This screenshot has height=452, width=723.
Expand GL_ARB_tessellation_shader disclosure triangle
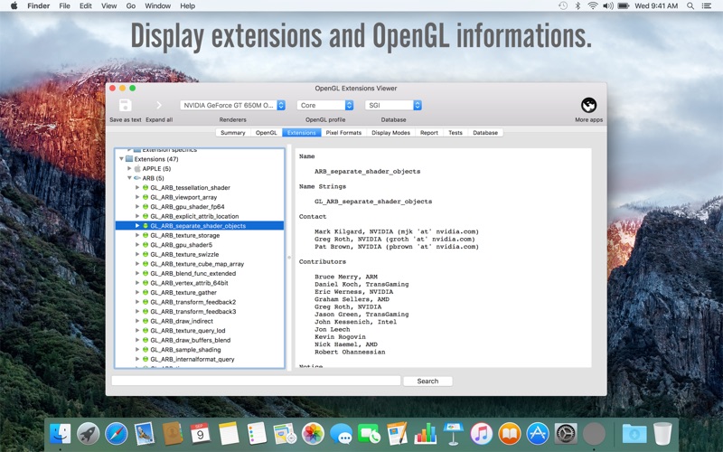pos(137,188)
